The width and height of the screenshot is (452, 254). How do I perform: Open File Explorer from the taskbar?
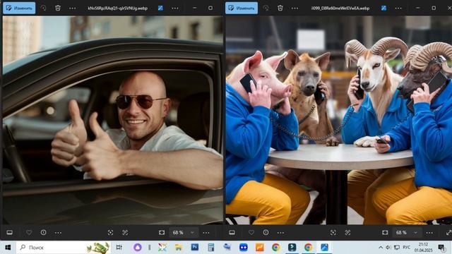(x=179, y=248)
